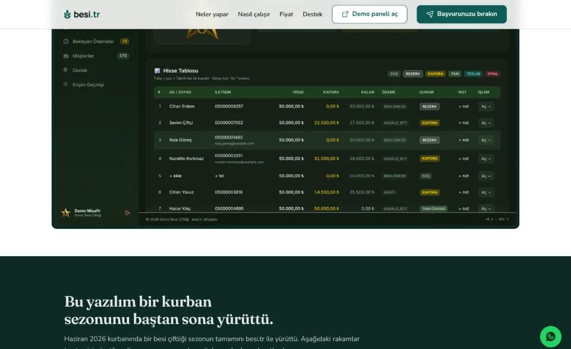The image size is (571, 349).
Task: Add a note for Cihan Erdem
Action: [x=463, y=106]
